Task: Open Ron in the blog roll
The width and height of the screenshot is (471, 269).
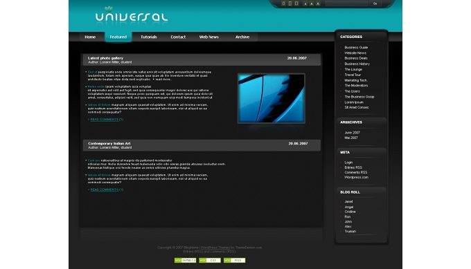Action: (x=347, y=217)
